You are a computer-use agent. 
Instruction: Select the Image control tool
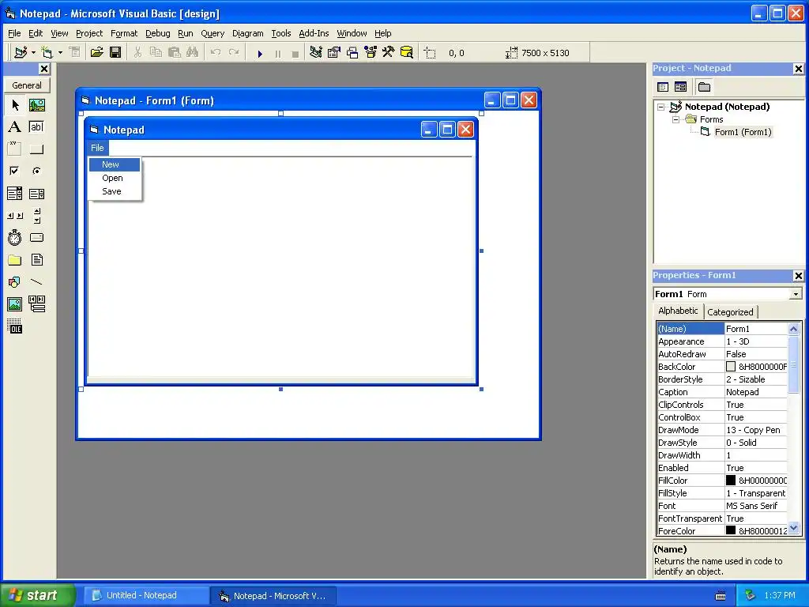click(15, 304)
